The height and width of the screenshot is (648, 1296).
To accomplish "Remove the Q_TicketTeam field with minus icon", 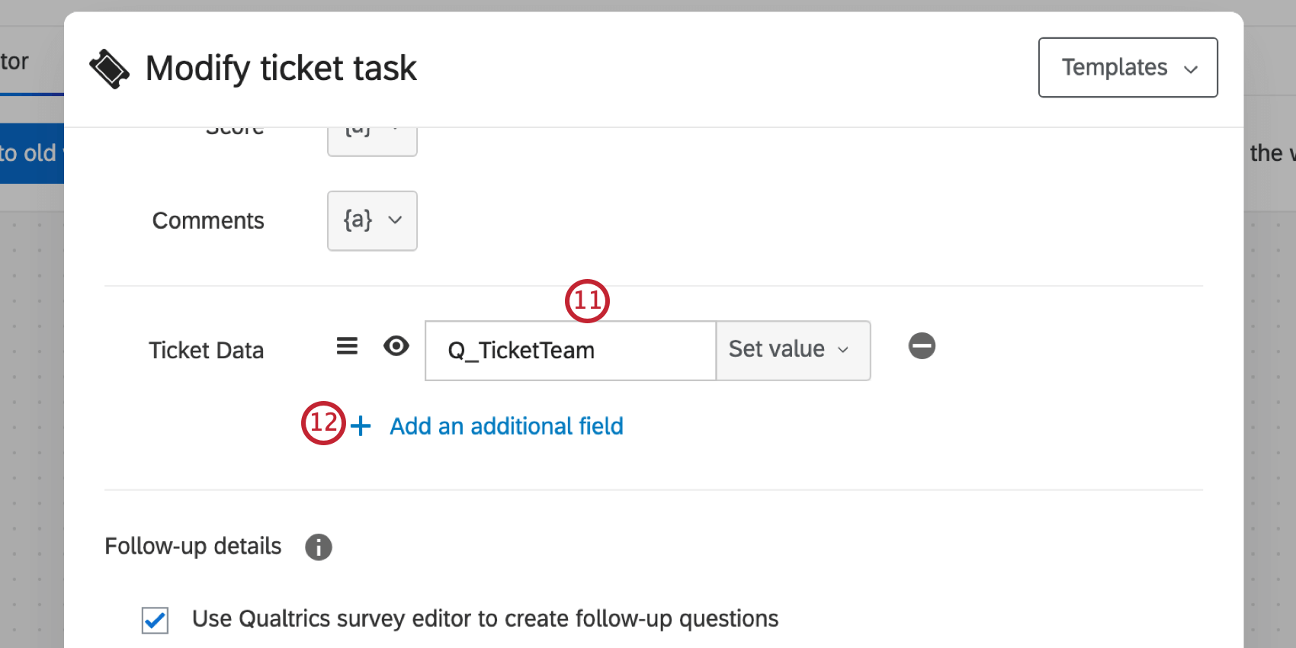I will tap(922, 346).
